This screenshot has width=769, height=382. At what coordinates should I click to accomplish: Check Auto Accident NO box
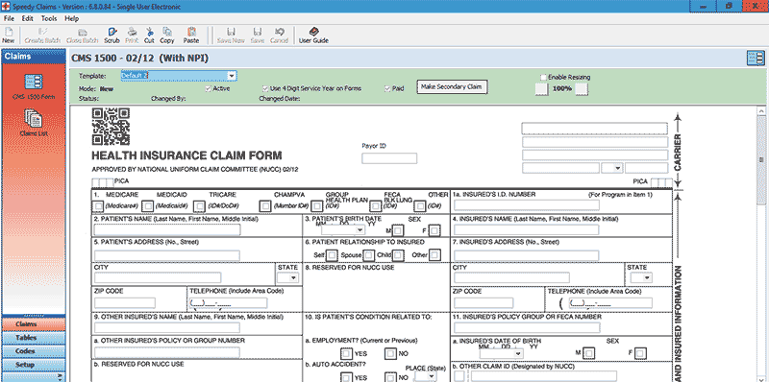390,377
